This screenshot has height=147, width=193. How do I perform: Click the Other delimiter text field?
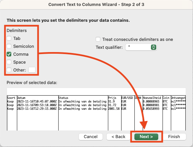[32, 70]
